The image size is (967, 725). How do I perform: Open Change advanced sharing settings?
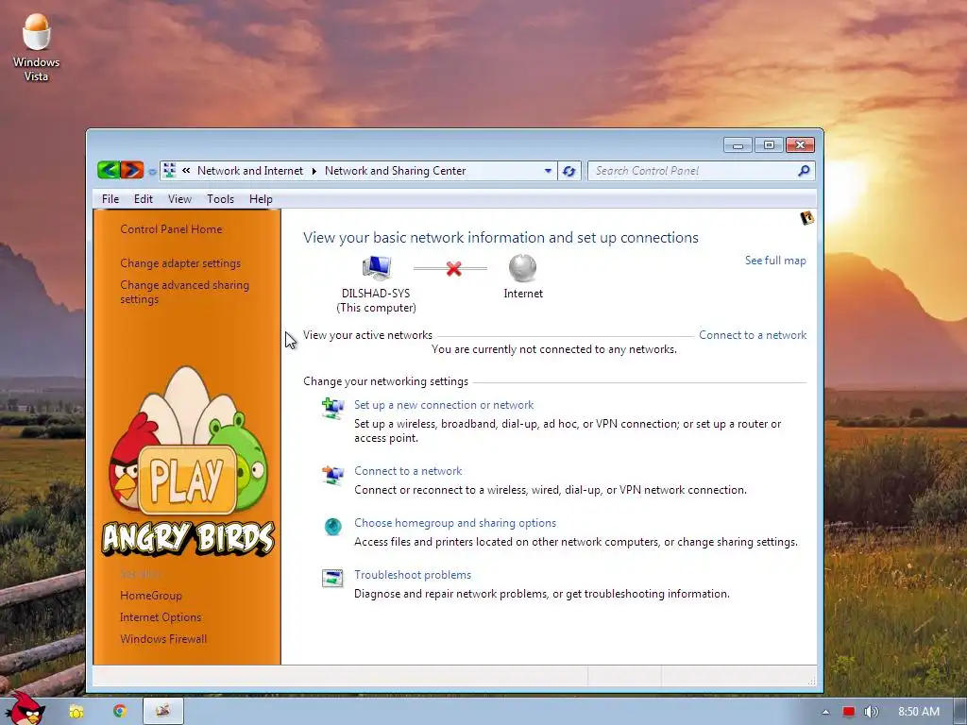tap(184, 293)
